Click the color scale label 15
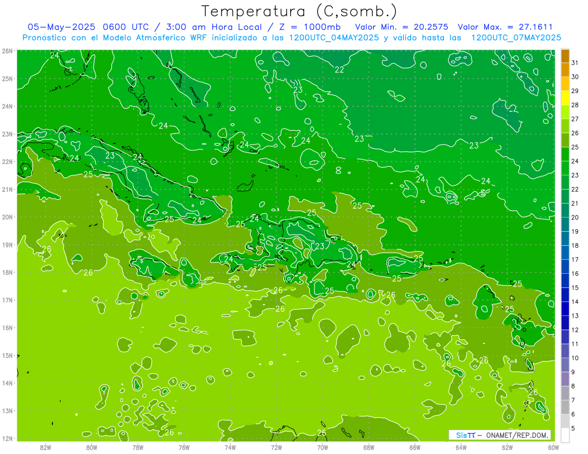Image resolution: width=588 pixels, height=454 pixels. tap(575, 287)
